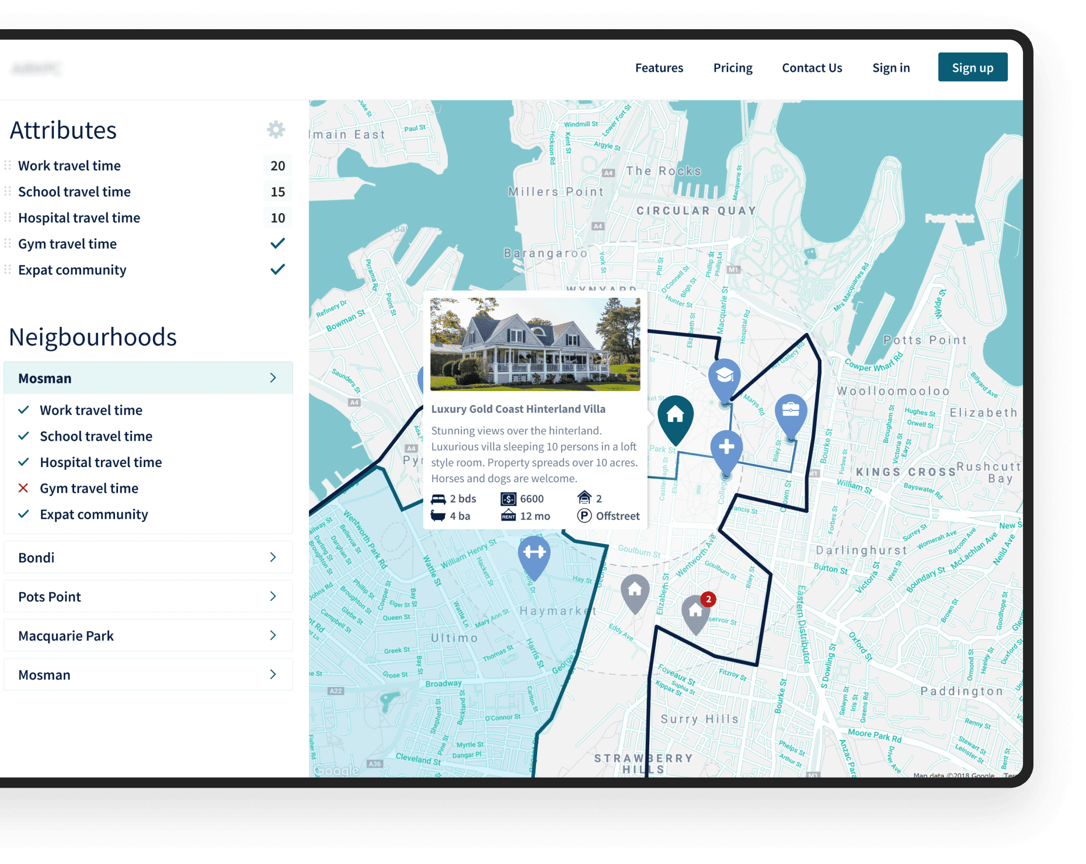The width and height of the screenshot is (1086, 864).
Task: Toggle Mosman Hospital travel time check
Action: 23,462
